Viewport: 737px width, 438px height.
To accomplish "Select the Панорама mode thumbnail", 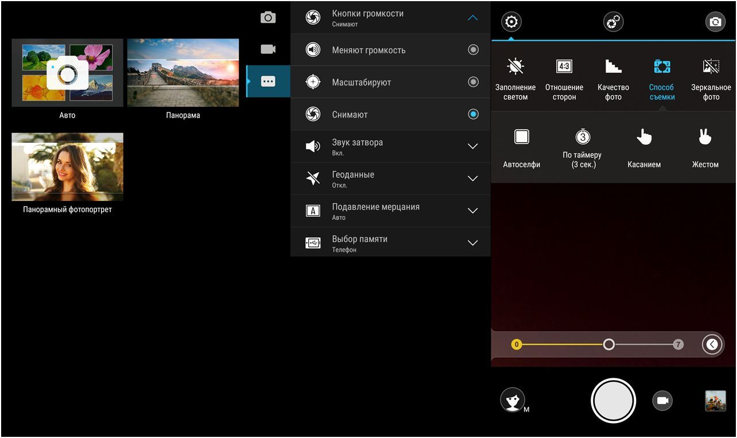I will click(x=183, y=73).
